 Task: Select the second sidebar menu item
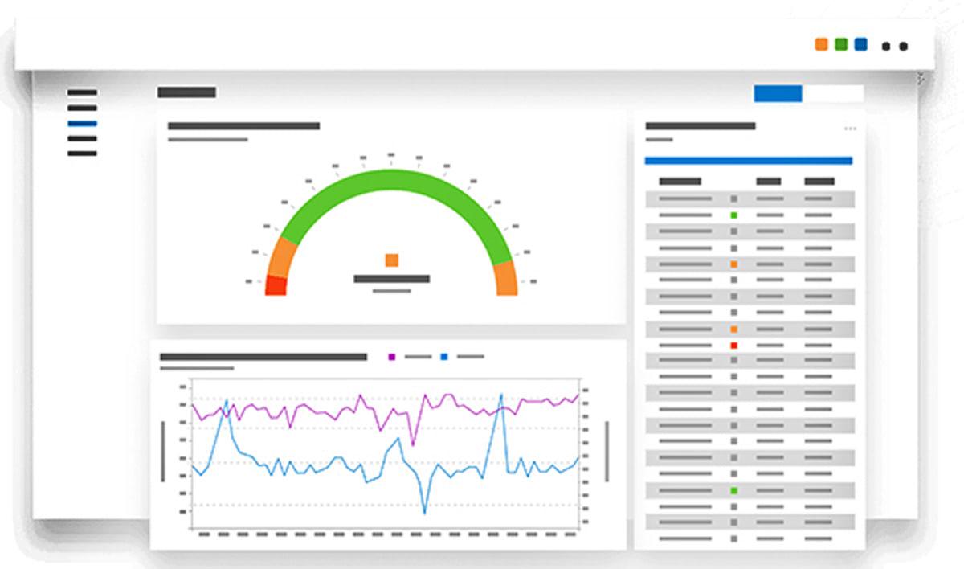(x=82, y=108)
